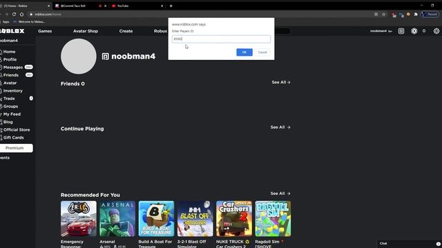Open the Apps bookmarks shortcut

point(6,21)
